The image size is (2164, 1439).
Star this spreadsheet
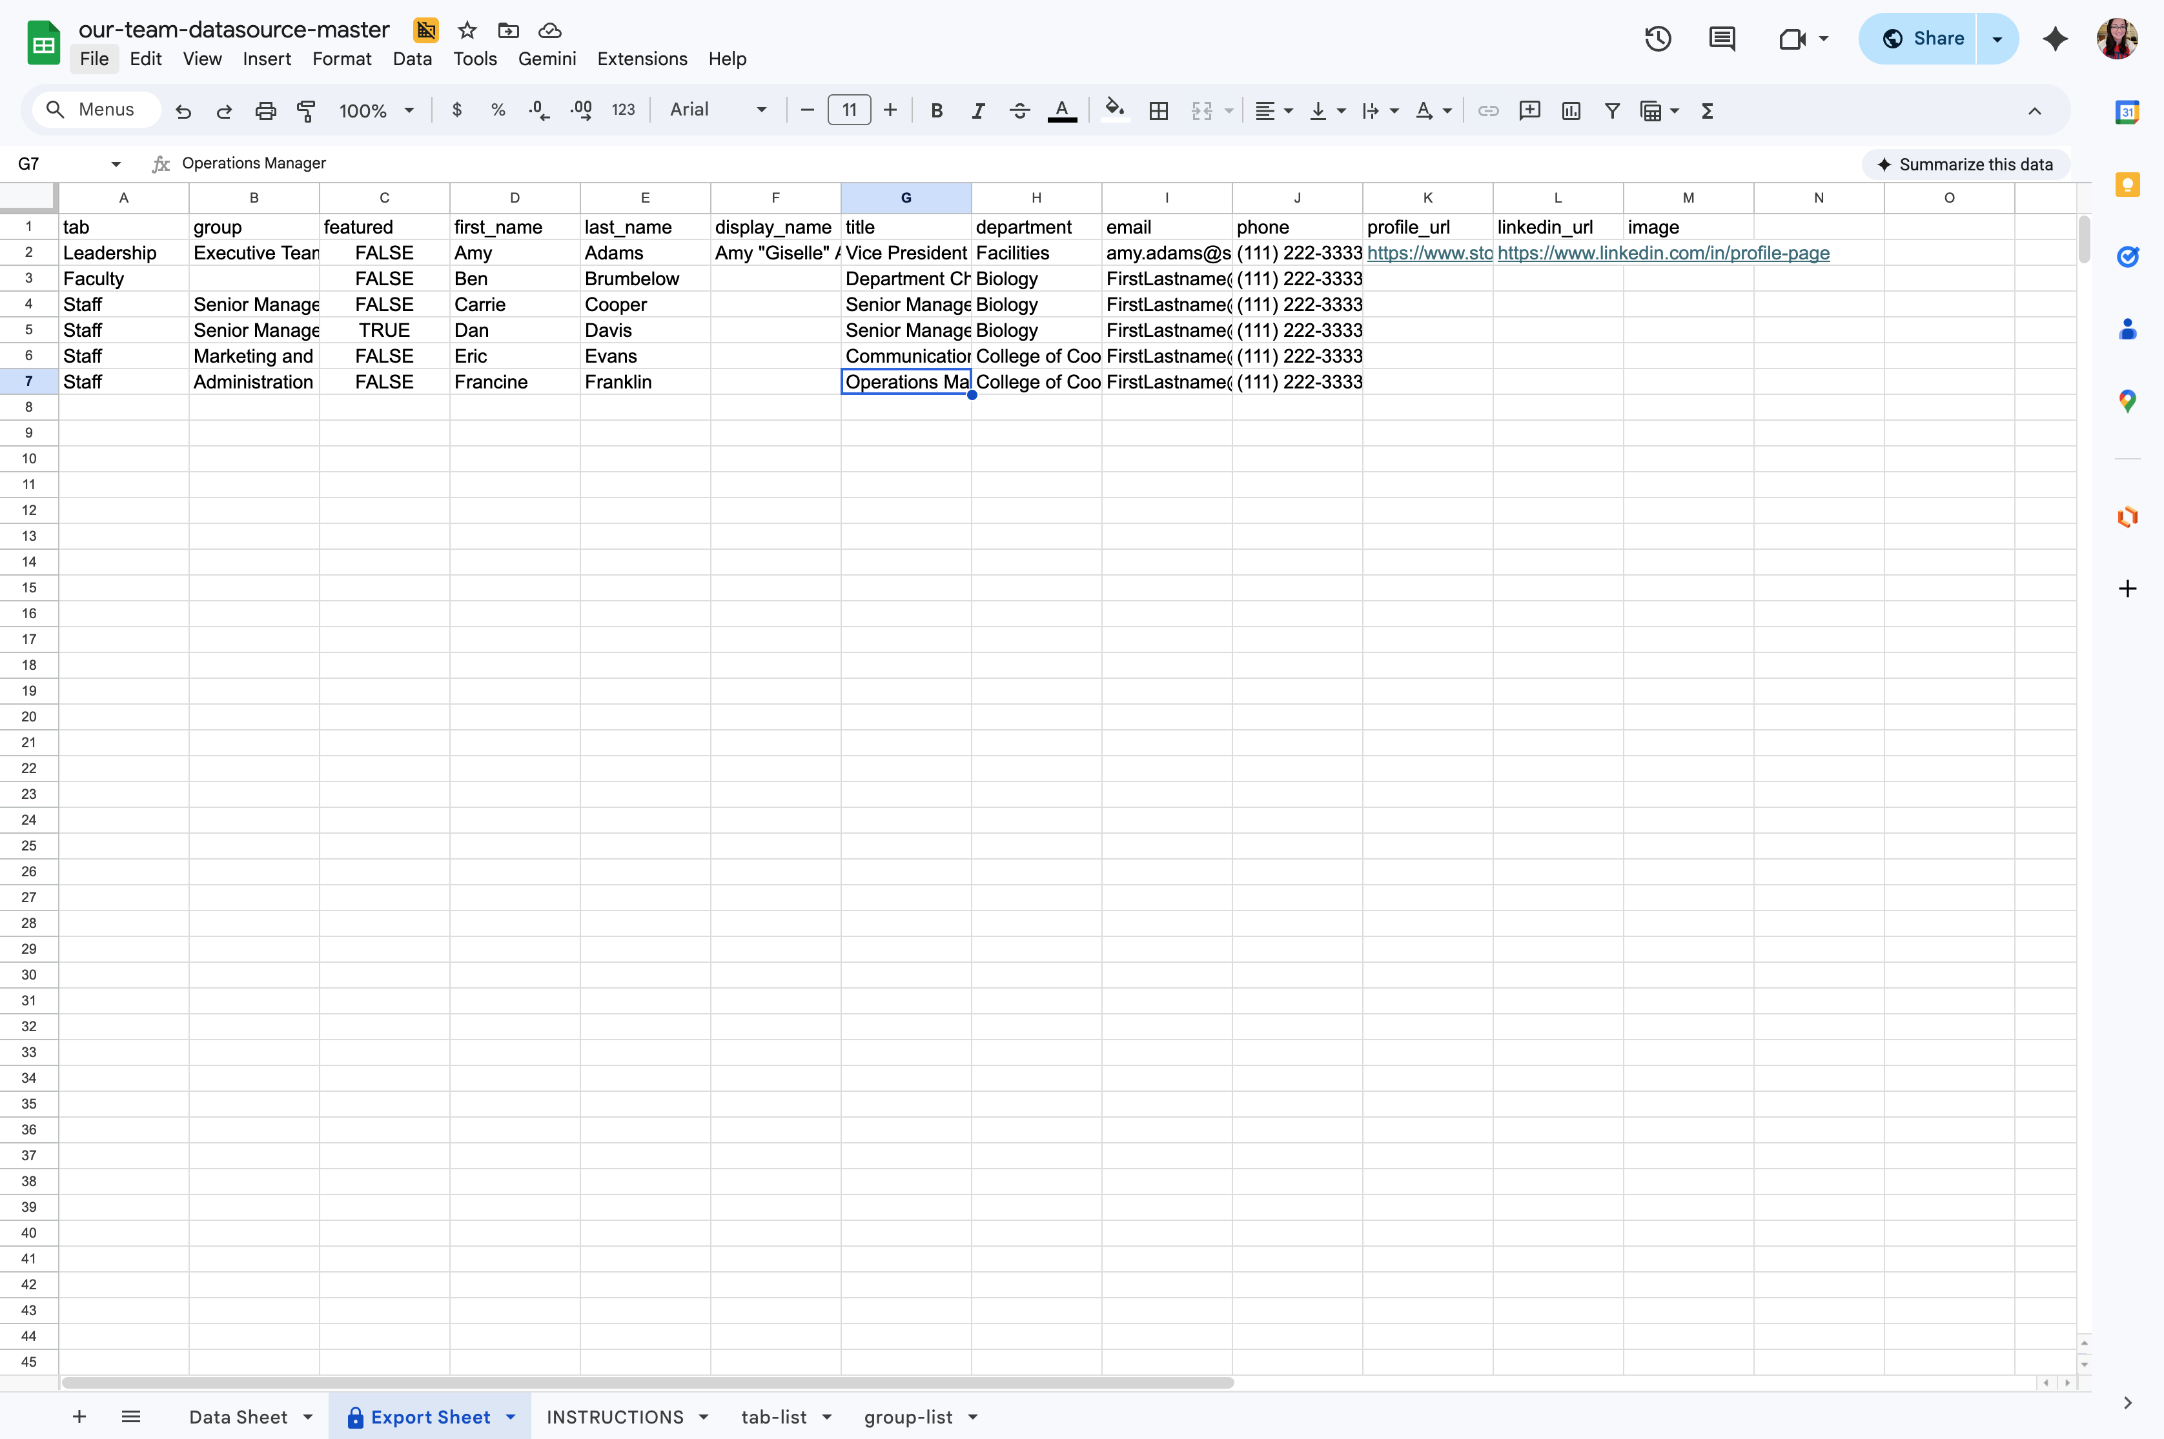(x=467, y=30)
